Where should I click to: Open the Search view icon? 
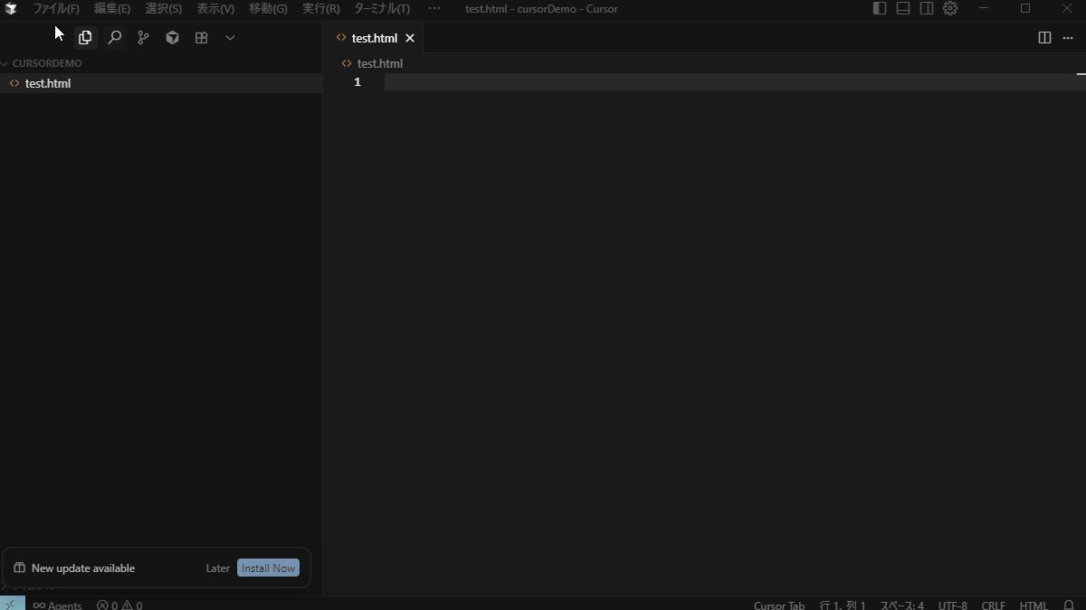pyautogui.click(x=114, y=38)
